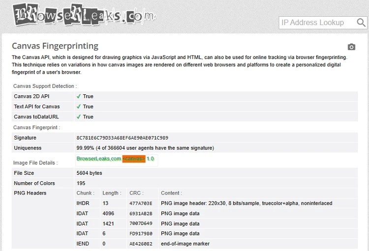Viewport: 369px width, 251px height.
Task: Click the PNG image header description
Action: tap(246, 203)
